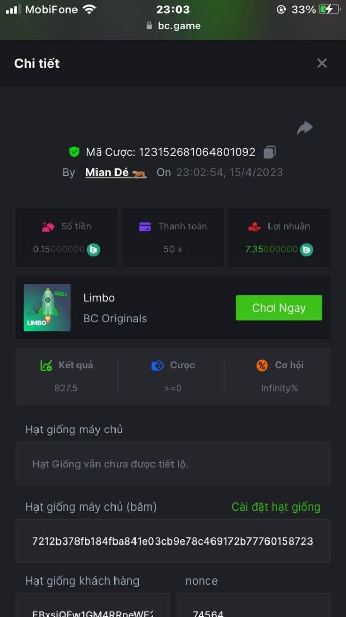Viewport: 346px width, 617px height.
Task: Tap the Kết quả result icon
Action: (46, 366)
